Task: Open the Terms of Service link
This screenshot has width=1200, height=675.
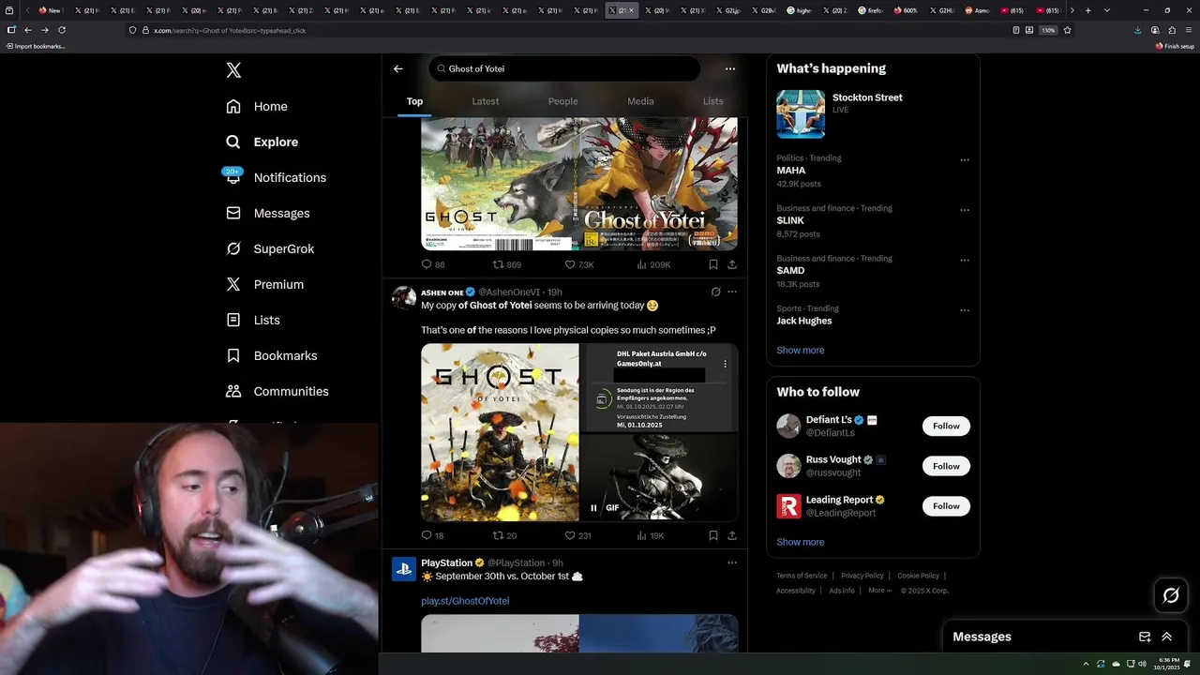Action: point(802,576)
